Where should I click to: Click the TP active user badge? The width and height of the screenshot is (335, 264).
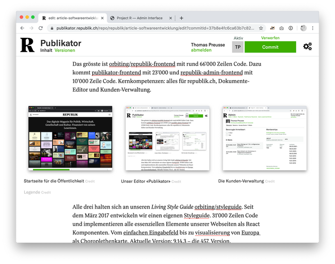point(237,47)
